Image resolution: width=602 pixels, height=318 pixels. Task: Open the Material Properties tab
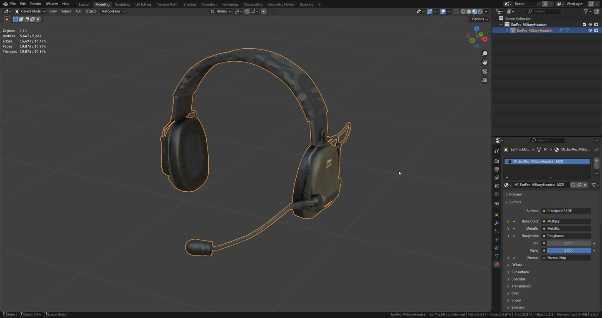click(496, 264)
